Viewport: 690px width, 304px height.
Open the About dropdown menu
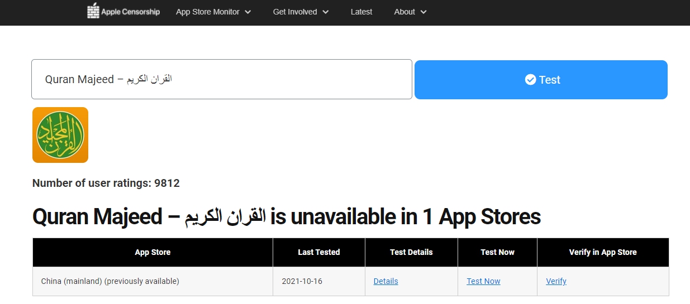410,12
